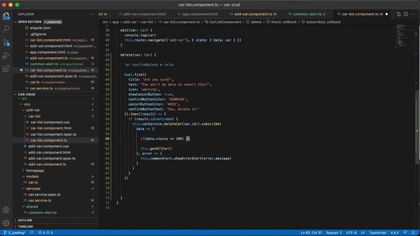Collapse the models folder

[x=24, y=176]
